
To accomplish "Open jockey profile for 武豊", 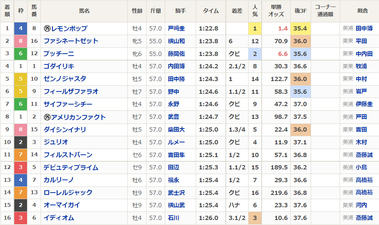I will (x=173, y=117).
